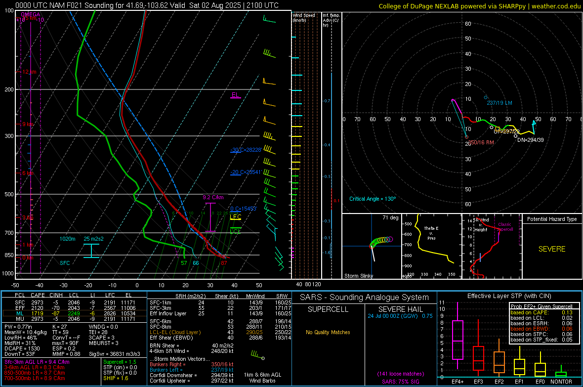Screen dimensions: 583x387
Task: Click the No Quality Matches supercell text
Action: point(328,332)
